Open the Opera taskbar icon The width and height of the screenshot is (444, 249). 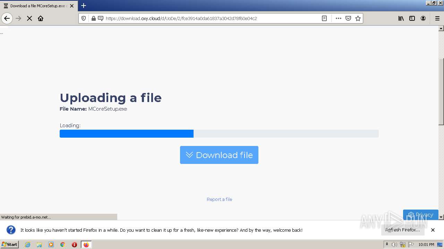coord(74,245)
